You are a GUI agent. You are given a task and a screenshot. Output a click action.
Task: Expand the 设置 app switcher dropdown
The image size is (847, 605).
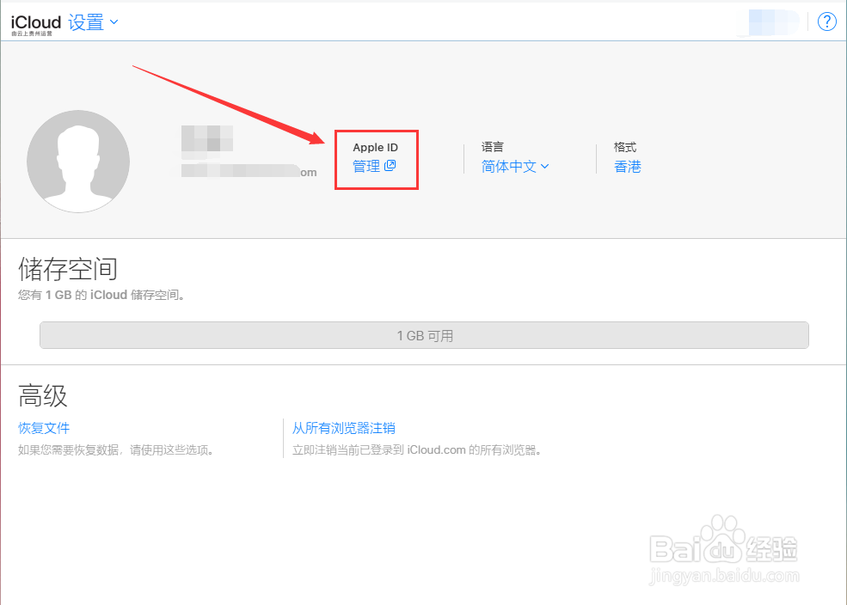[93, 22]
